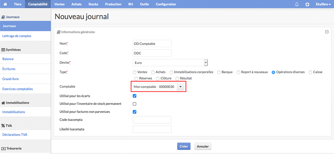
Task: Click the Créer button
Action: 184,146
